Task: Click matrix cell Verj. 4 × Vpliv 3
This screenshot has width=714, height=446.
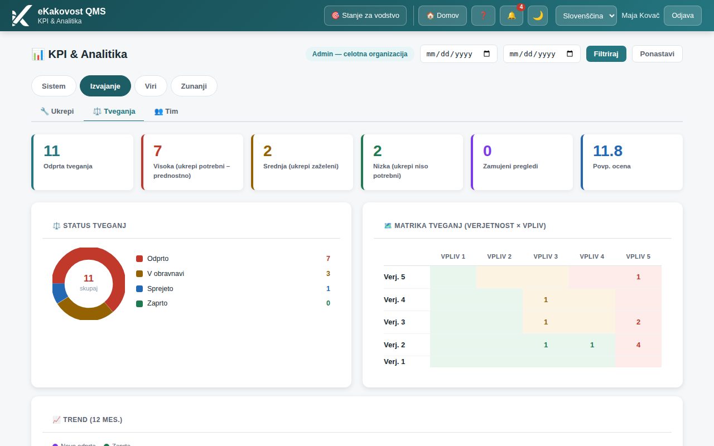Action: tap(546, 300)
